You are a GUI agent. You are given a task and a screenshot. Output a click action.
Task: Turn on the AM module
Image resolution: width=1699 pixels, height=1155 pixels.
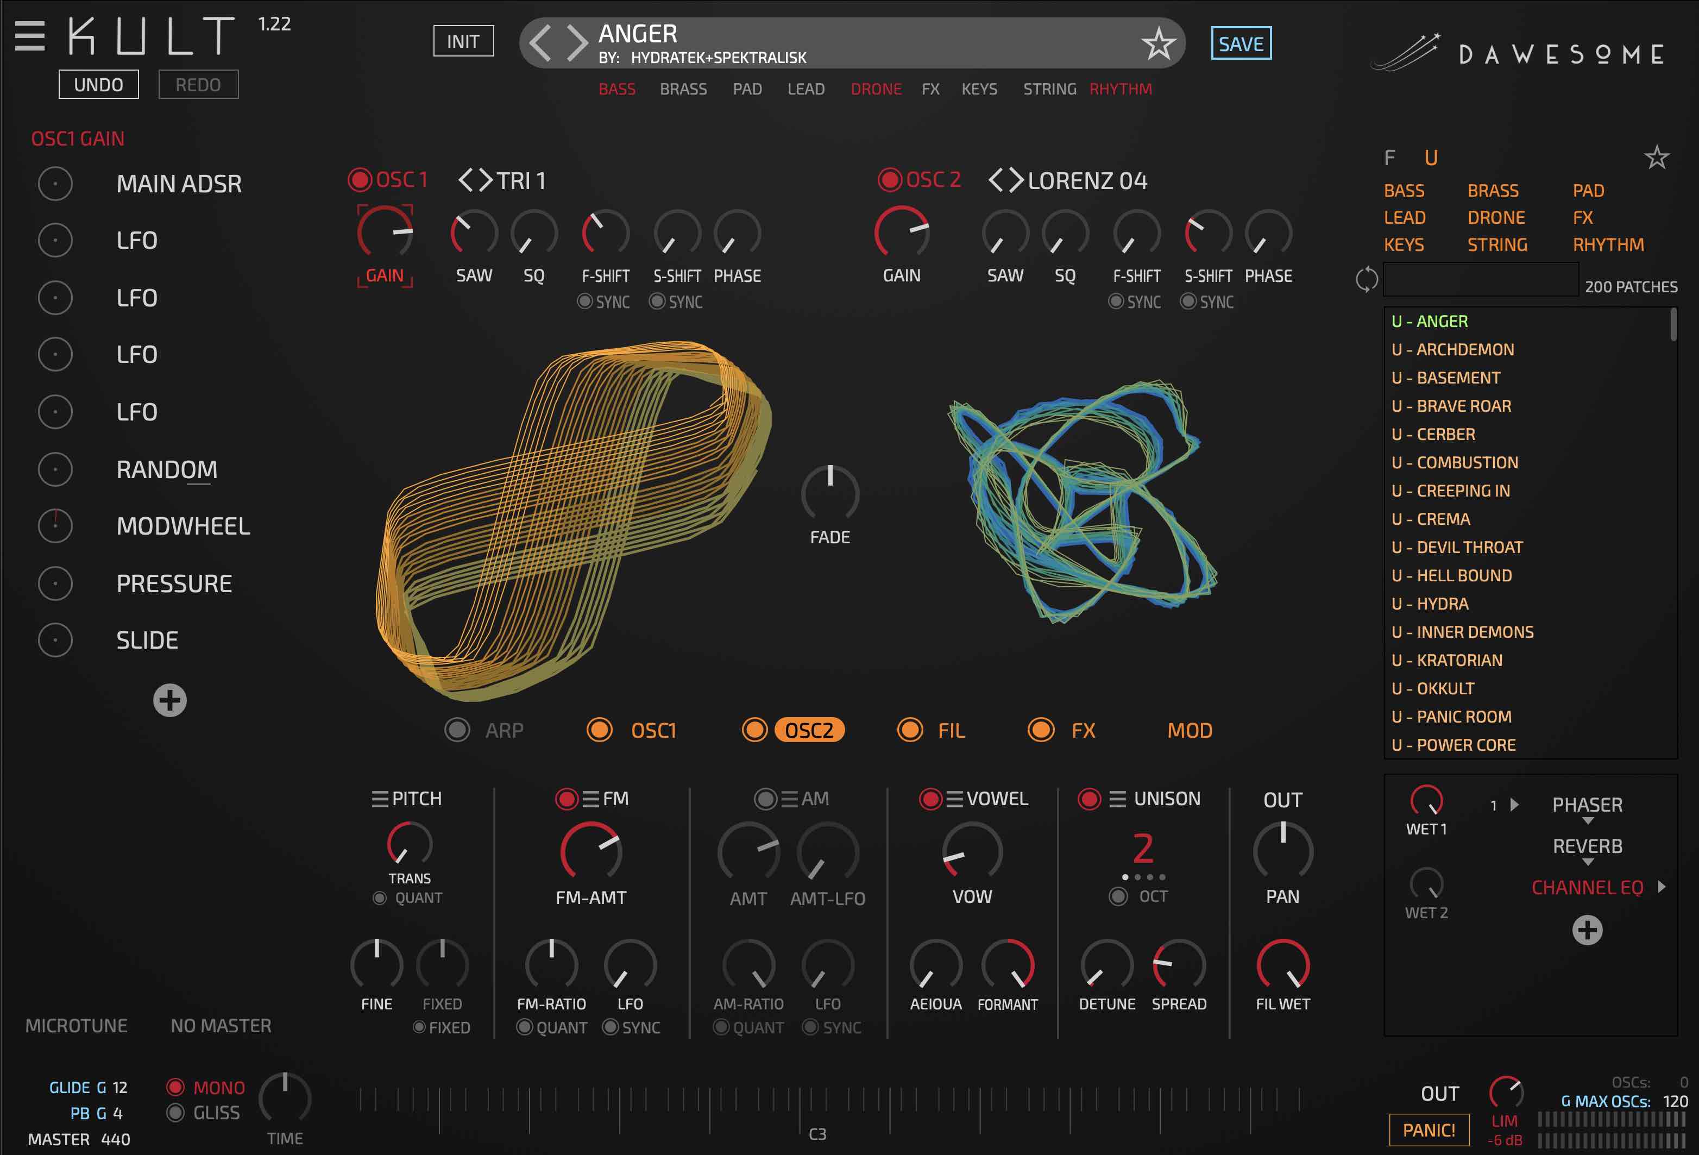[765, 799]
